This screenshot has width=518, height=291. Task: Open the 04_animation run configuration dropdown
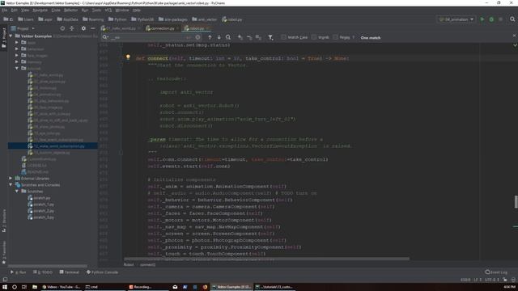point(456,19)
